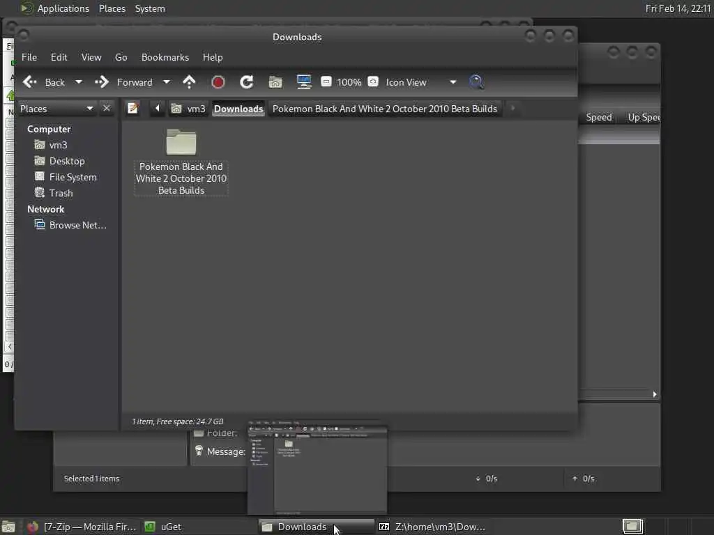Click the Speed column header in uGet

click(x=599, y=117)
